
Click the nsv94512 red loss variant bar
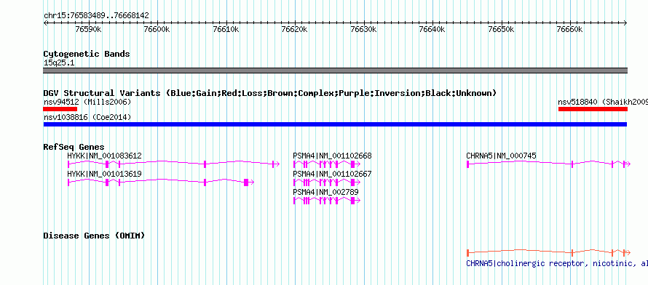[x=60, y=109]
